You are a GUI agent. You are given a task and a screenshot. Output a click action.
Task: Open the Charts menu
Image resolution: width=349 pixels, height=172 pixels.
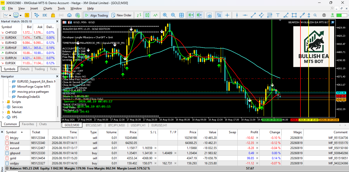pyautogui.click(x=48, y=8)
